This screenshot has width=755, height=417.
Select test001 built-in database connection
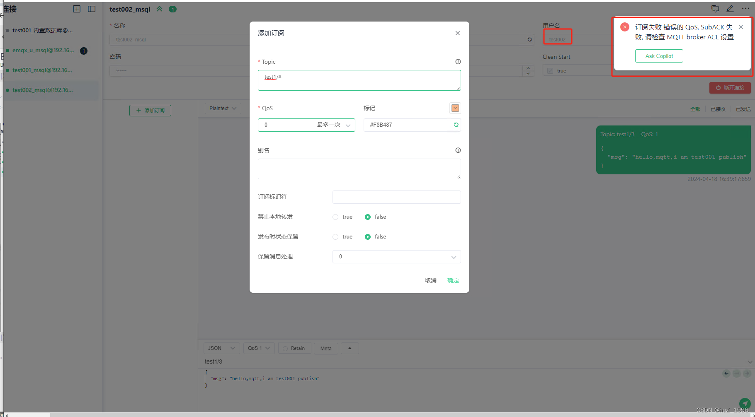click(x=51, y=31)
